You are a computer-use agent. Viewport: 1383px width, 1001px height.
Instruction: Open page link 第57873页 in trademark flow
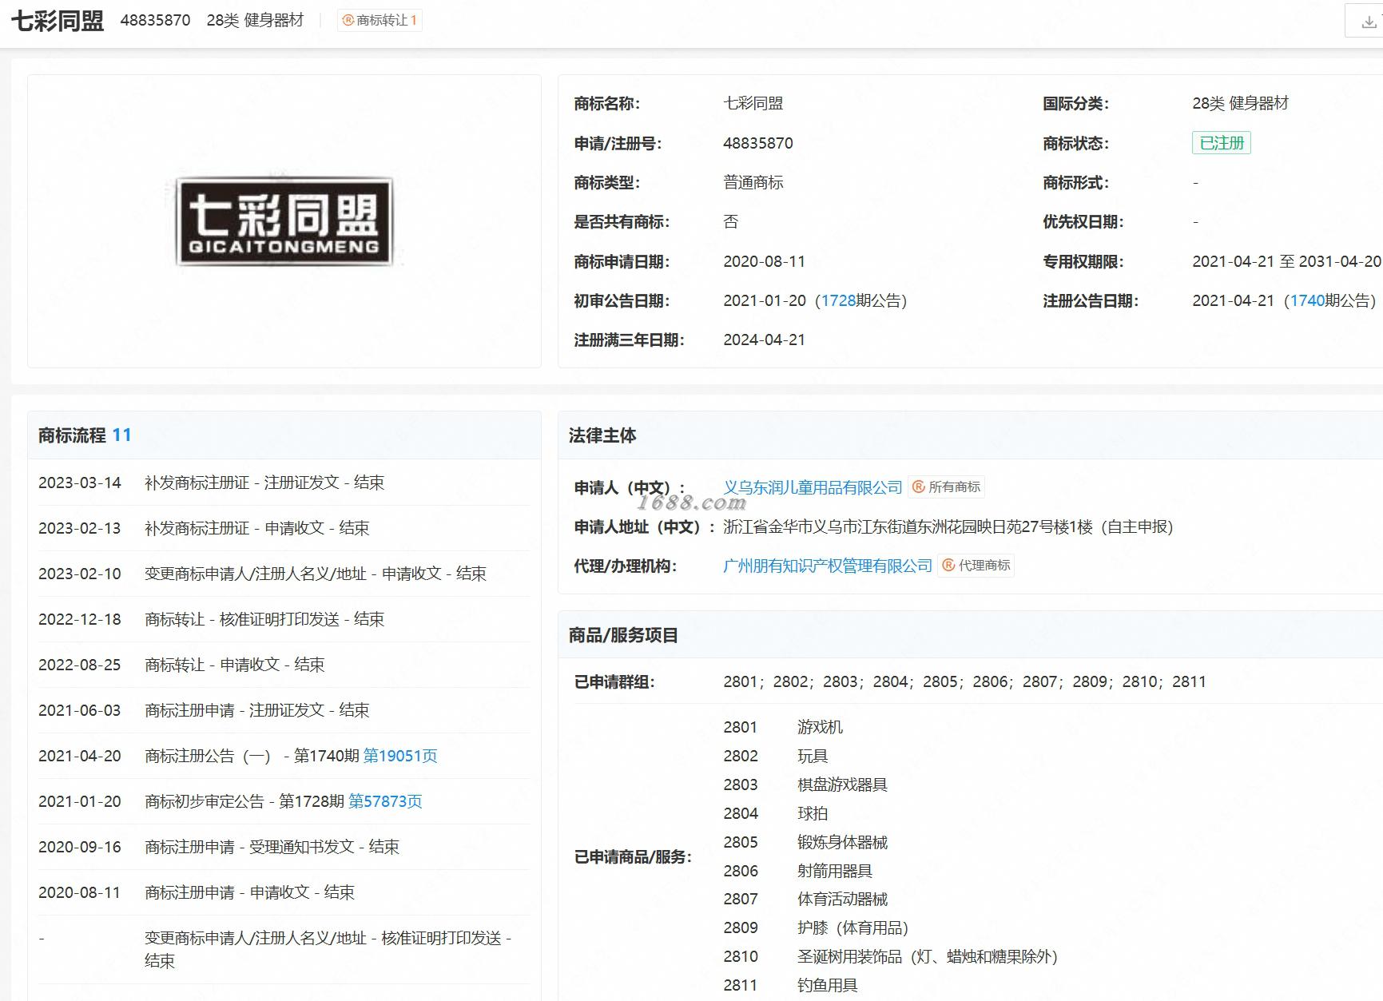(385, 801)
